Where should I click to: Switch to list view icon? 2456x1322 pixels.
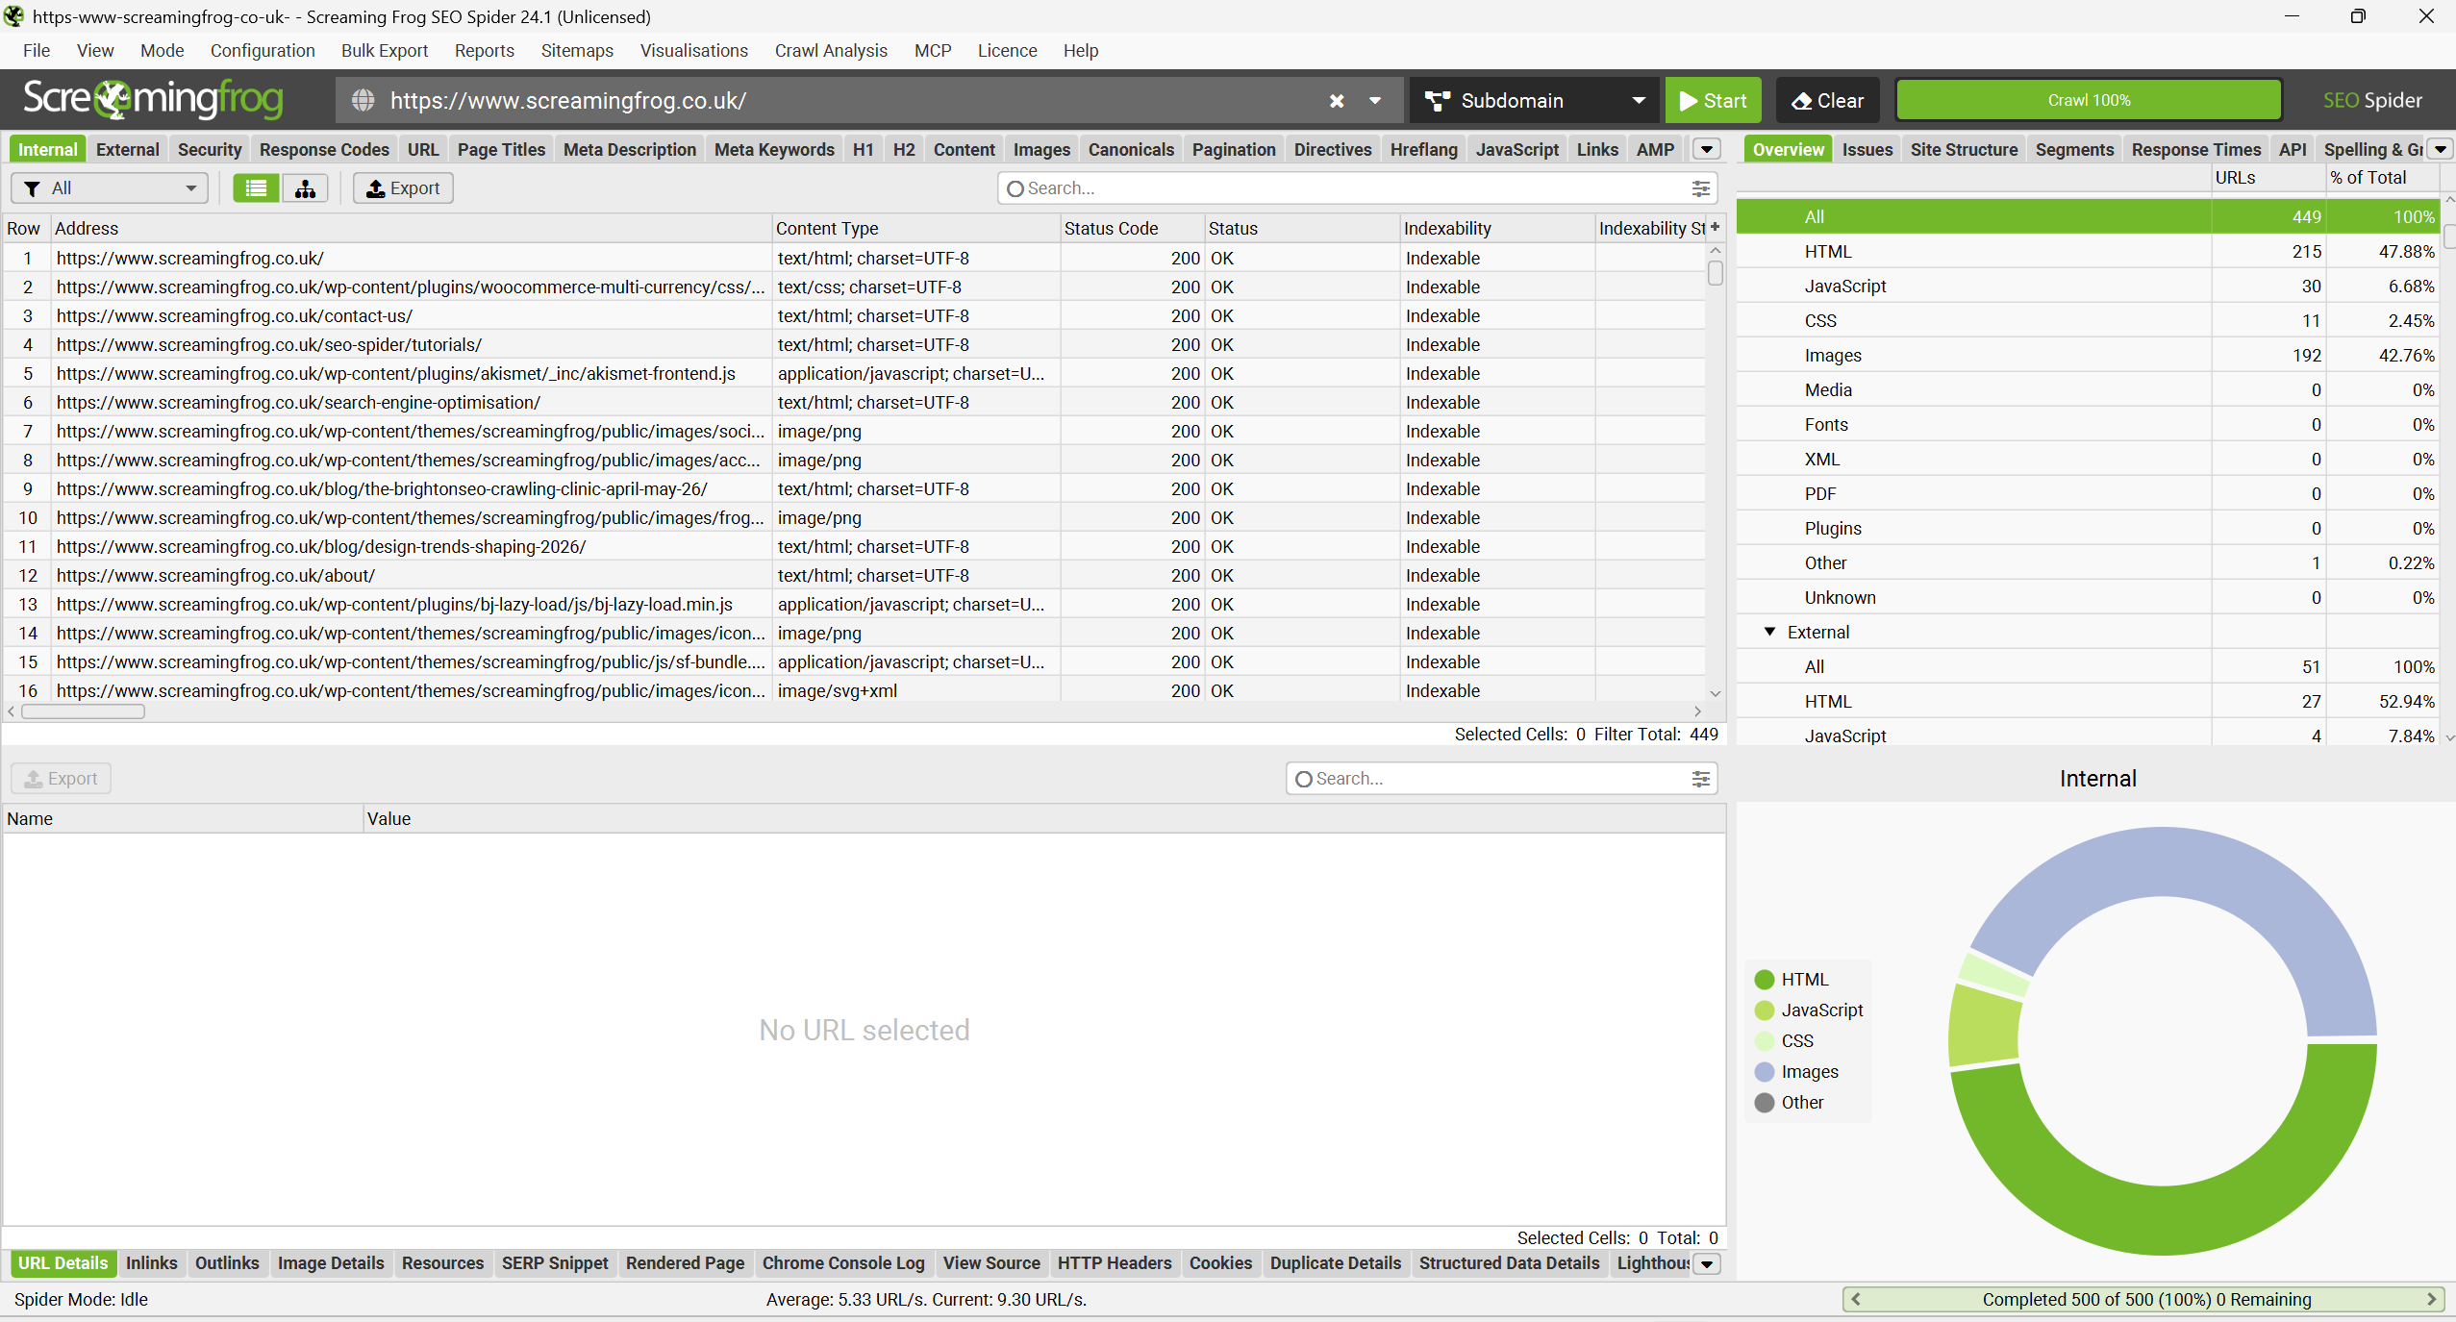click(256, 188)
